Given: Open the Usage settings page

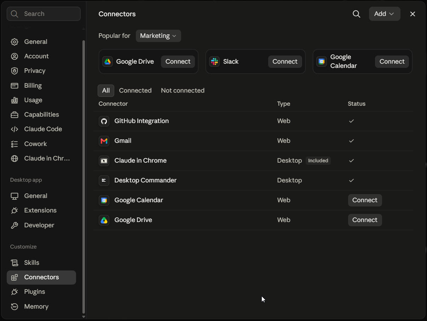Looking at the screenshot, I should [x=41, y=100].
